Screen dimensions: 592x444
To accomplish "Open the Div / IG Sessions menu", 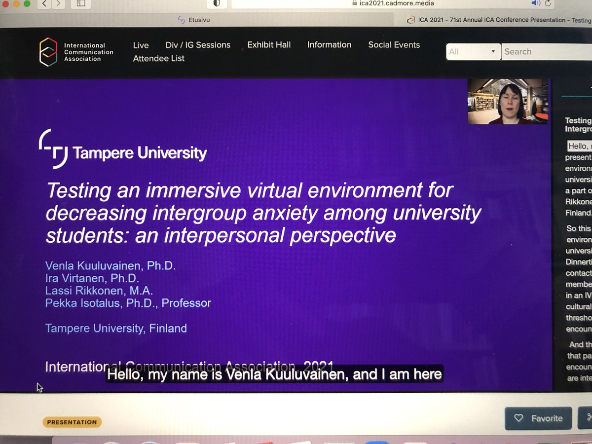I will [198, 45].
